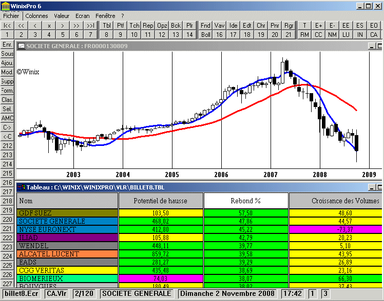Screen dimensions: 384x301
Task: Open the Fenêtre menu
Action: coord(105,16)
